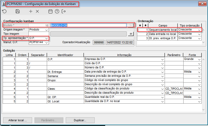Add a new record with plus icon
Image resolution: width=208 pixels, height=126 pixels.
point(31,11)
